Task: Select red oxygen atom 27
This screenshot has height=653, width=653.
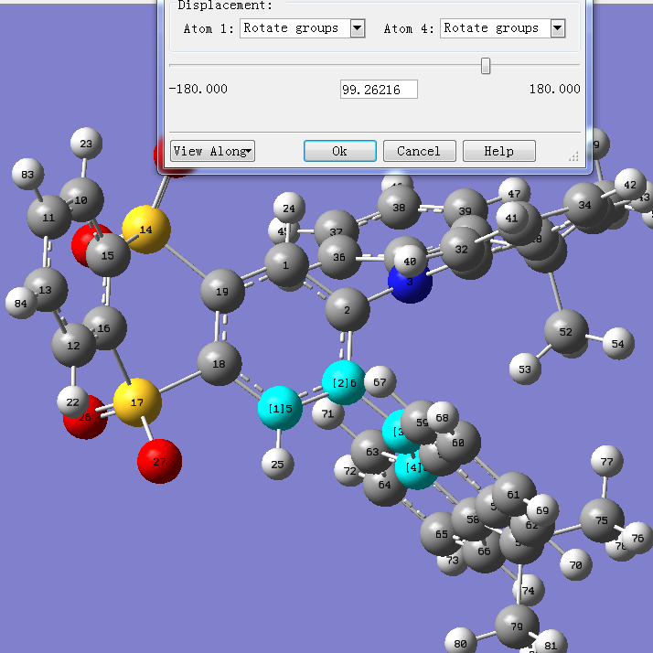Action: (159, 462)
